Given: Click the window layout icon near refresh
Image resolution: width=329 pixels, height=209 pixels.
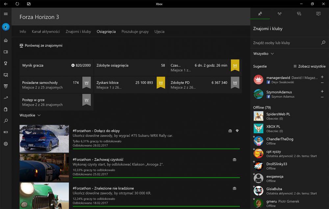Looking at the screenshot, I should point(29,4).
